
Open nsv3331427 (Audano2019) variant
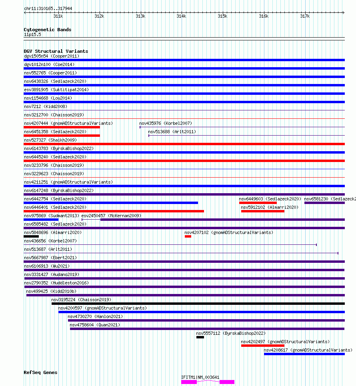point(52,274)
